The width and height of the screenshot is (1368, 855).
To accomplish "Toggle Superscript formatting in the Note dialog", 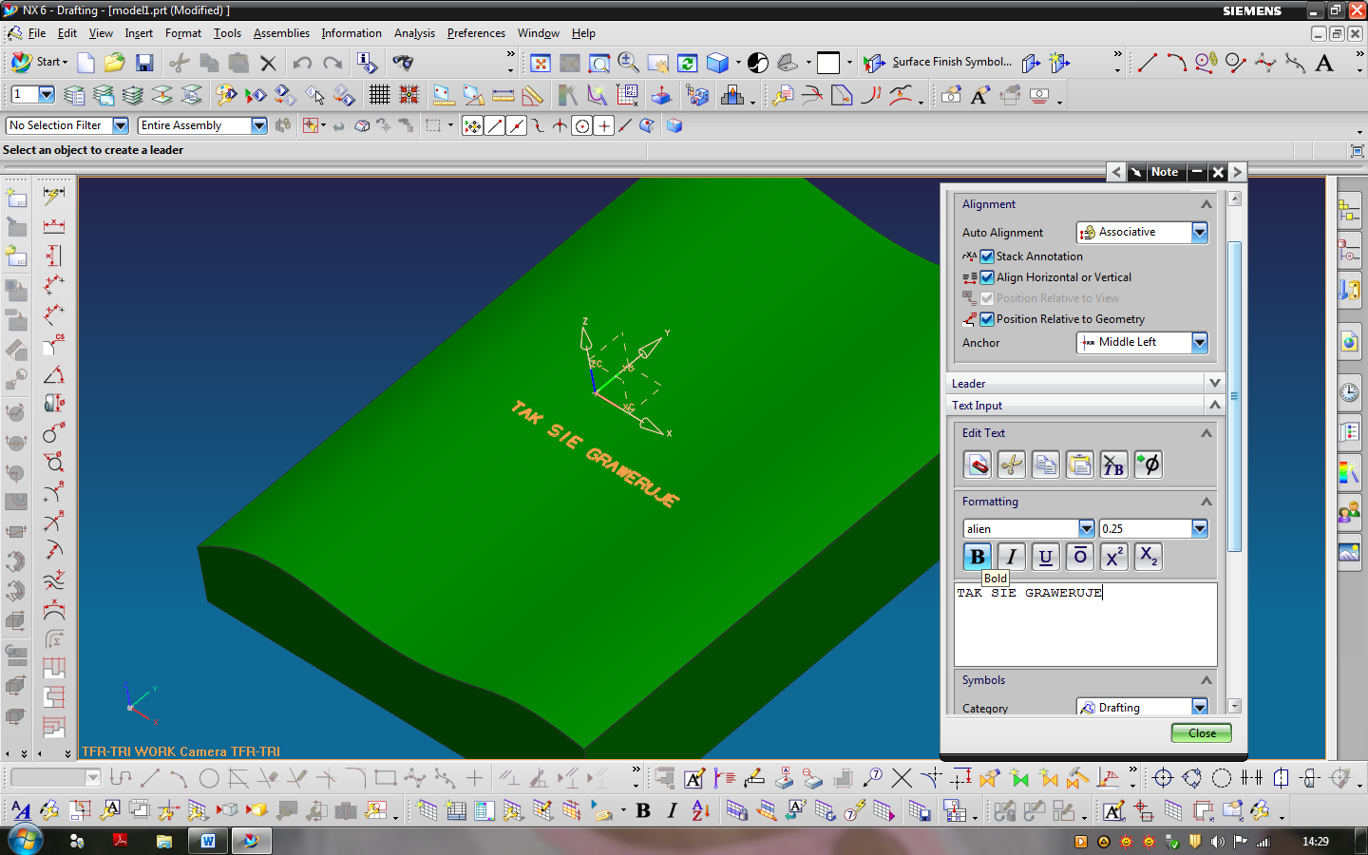I will [1114, 557].
